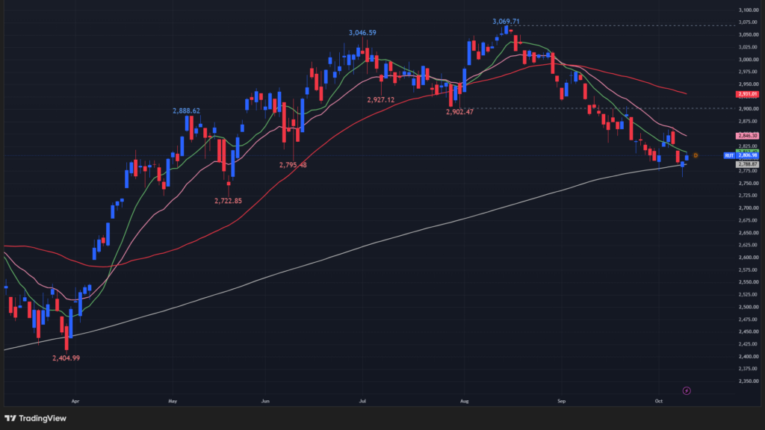This screenshot has height=430, width=765.
Task: Click the 2,795.48 low price annotation
Action: tap(293, 165)
